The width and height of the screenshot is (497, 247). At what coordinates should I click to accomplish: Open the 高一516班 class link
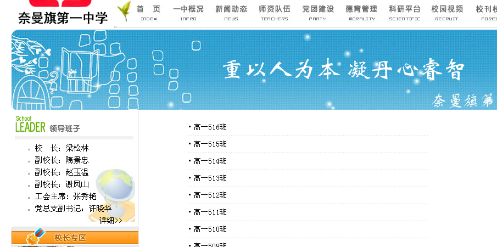tap(210, 127)
